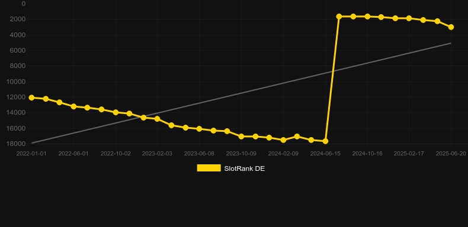This screenshot has width=468, height=227.
Task: Click the 2024-02-09 x-axis date label
Action: coord(283,154)
